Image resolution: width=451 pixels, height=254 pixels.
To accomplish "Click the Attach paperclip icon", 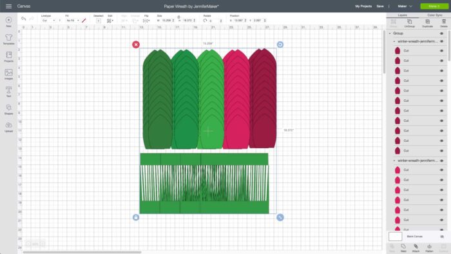I will (x=416, y=248).
